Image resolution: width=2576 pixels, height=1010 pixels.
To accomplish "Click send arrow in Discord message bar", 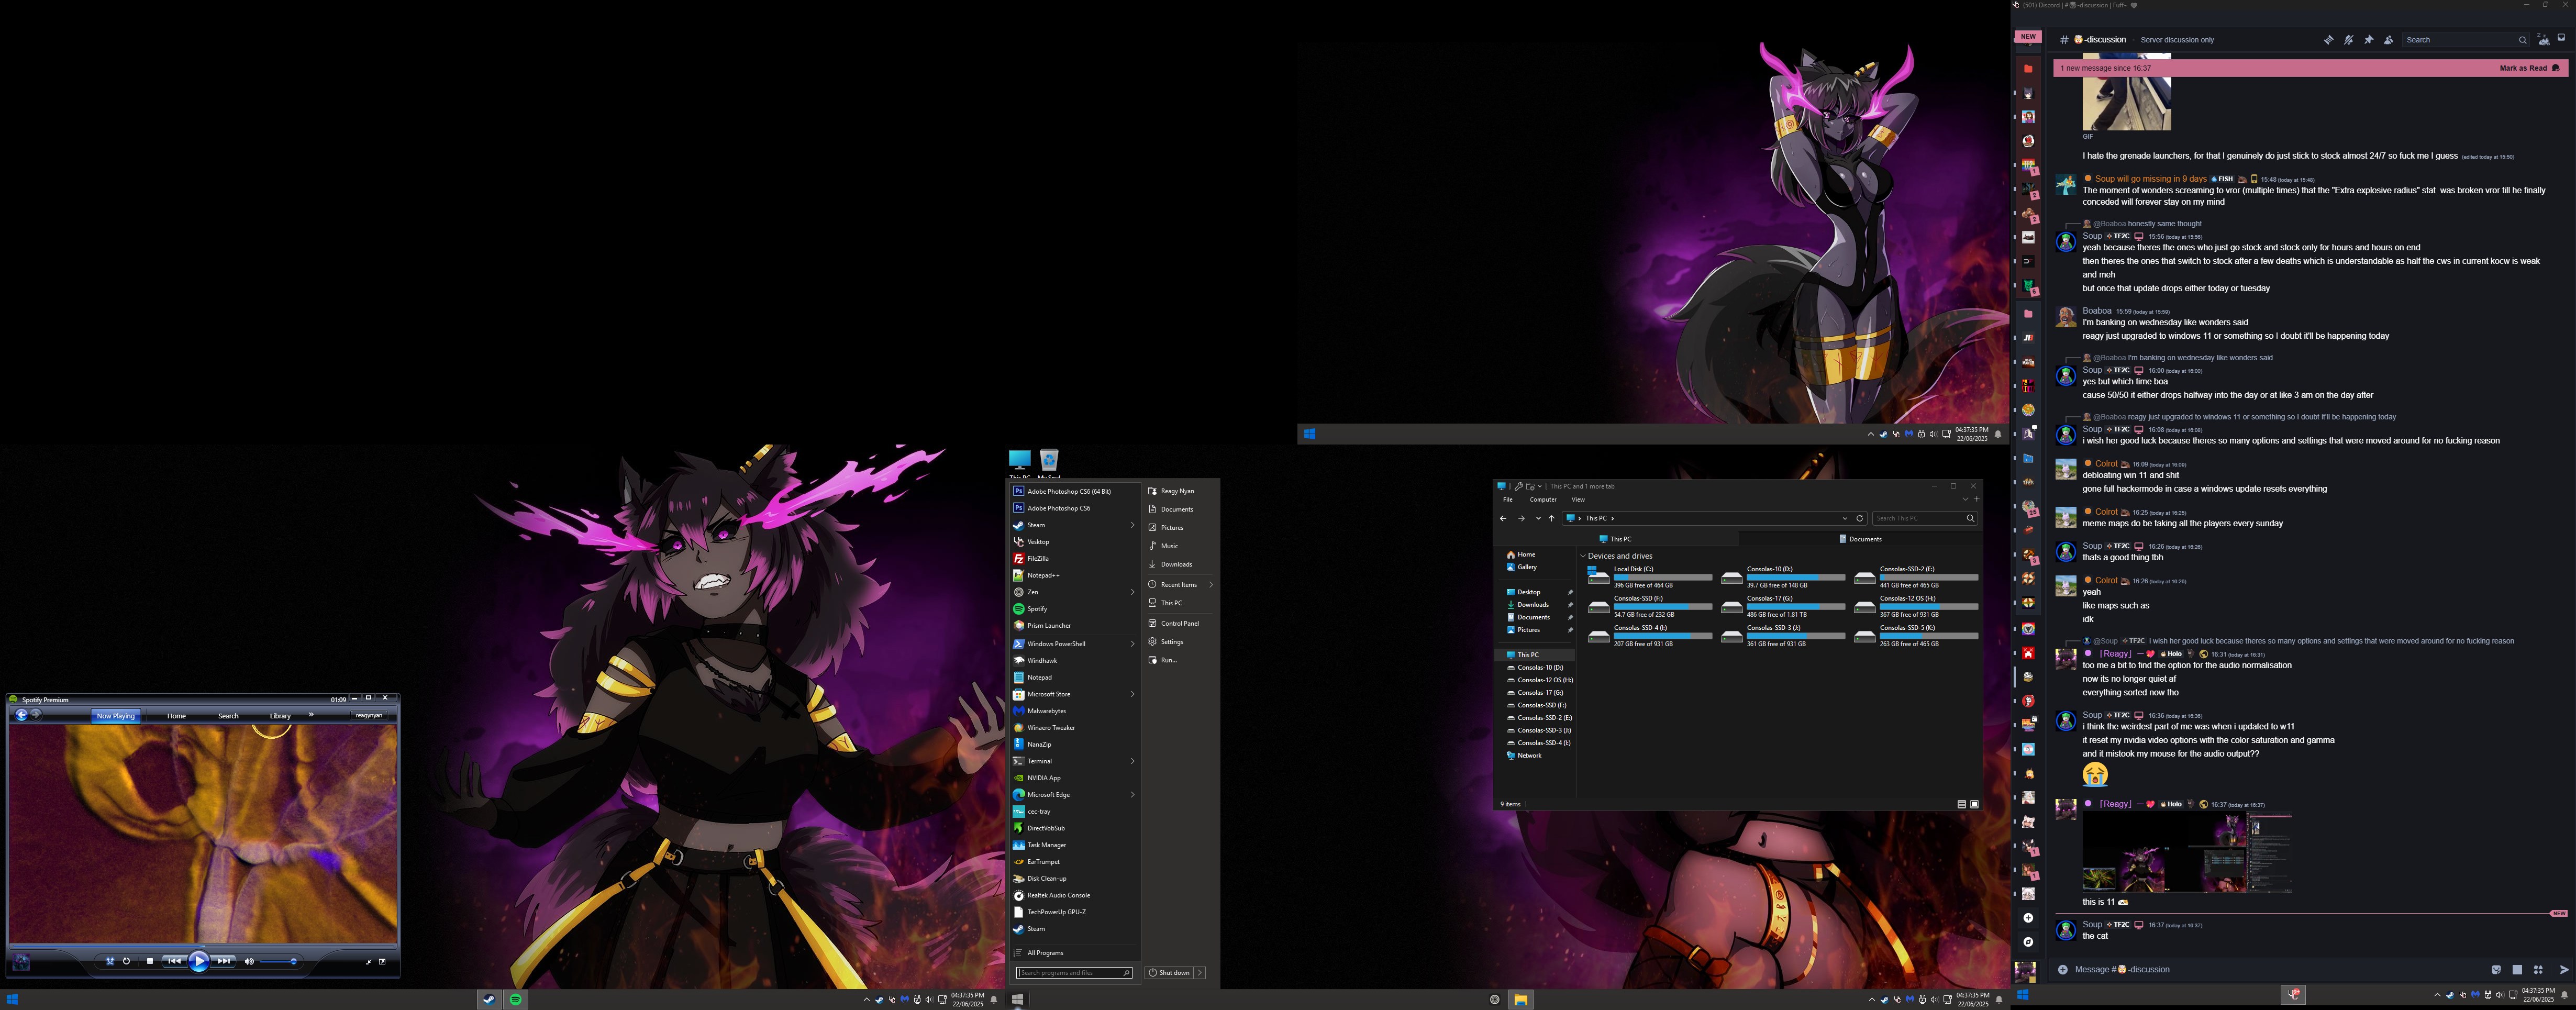I will coord(2563,969).
